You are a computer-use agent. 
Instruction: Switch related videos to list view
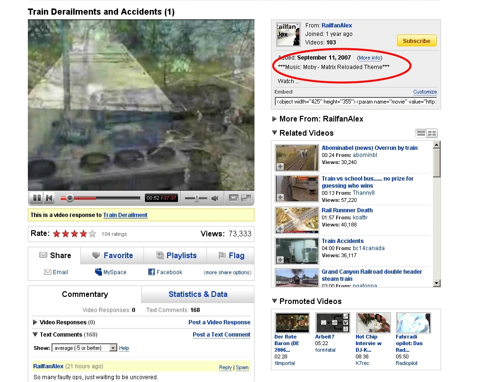(421, 134)
